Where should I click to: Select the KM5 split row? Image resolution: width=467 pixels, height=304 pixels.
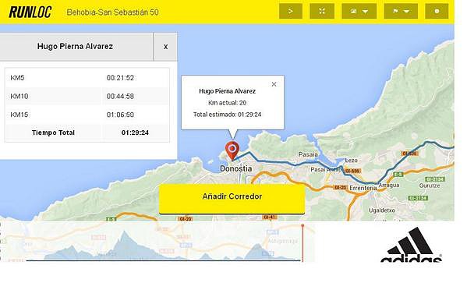point(87,78)
